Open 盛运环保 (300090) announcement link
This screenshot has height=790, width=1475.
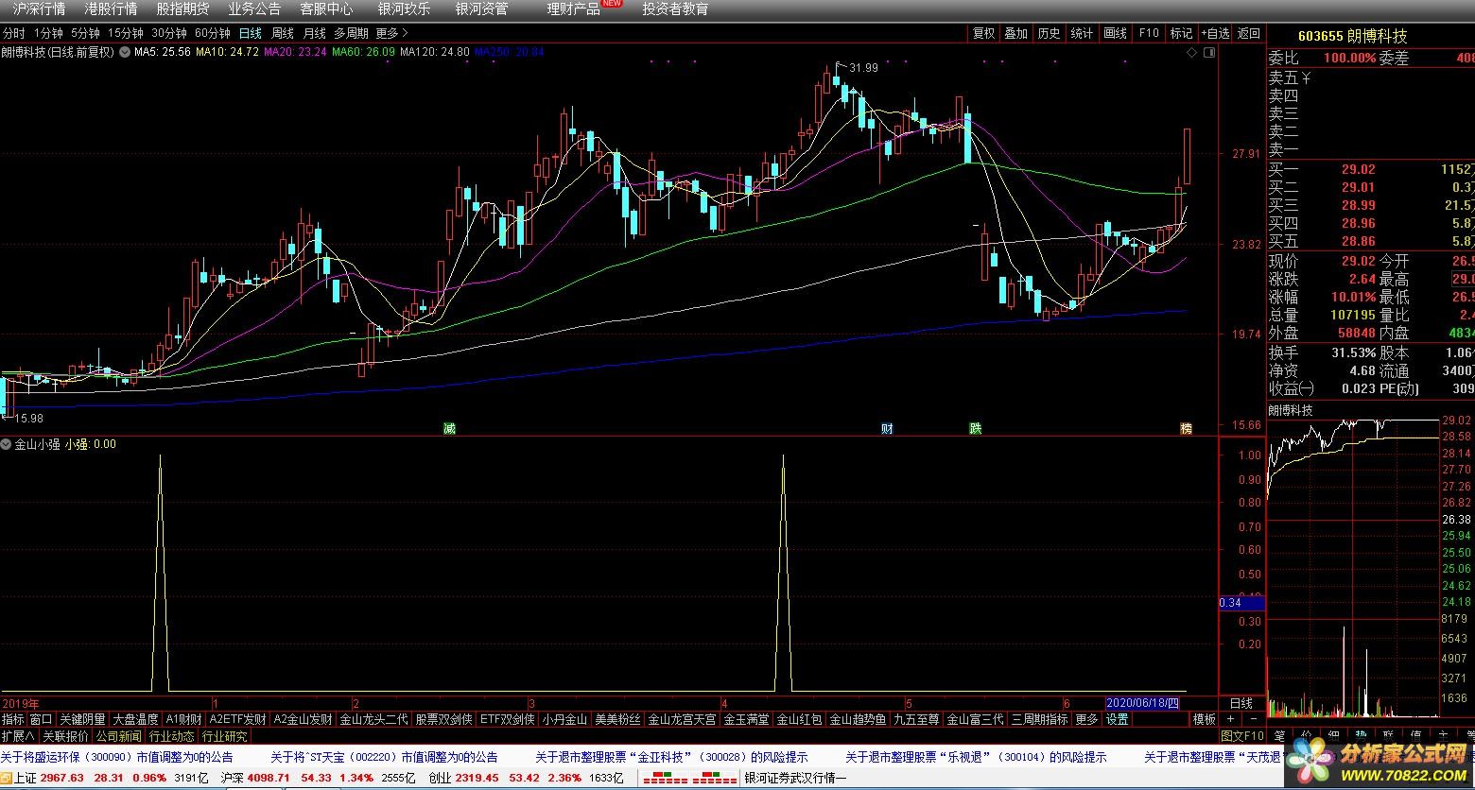pos(116,757)
